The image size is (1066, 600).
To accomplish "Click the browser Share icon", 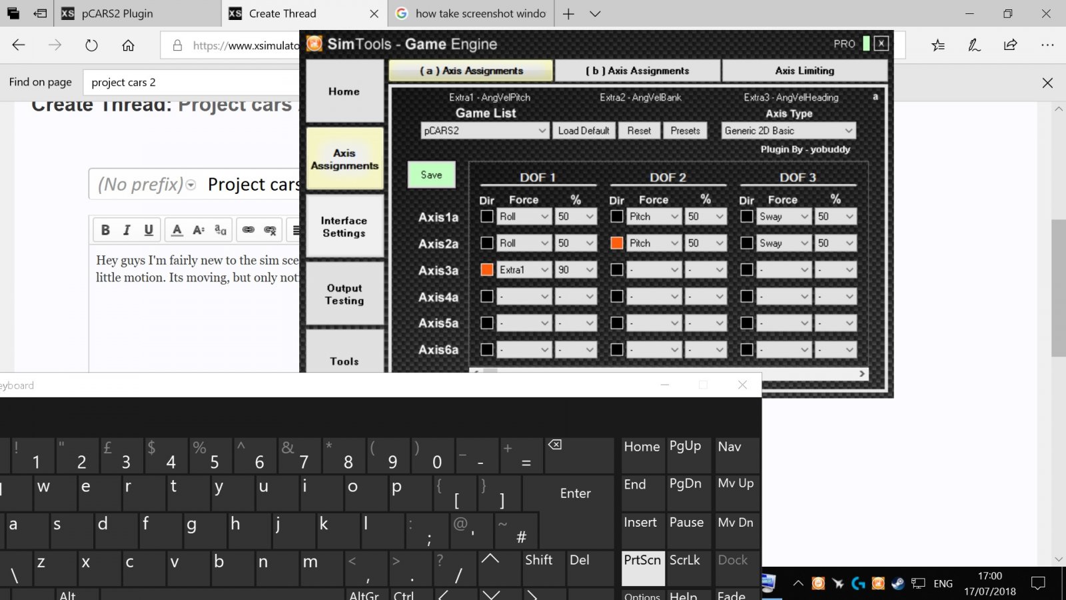I will 1011,45.
